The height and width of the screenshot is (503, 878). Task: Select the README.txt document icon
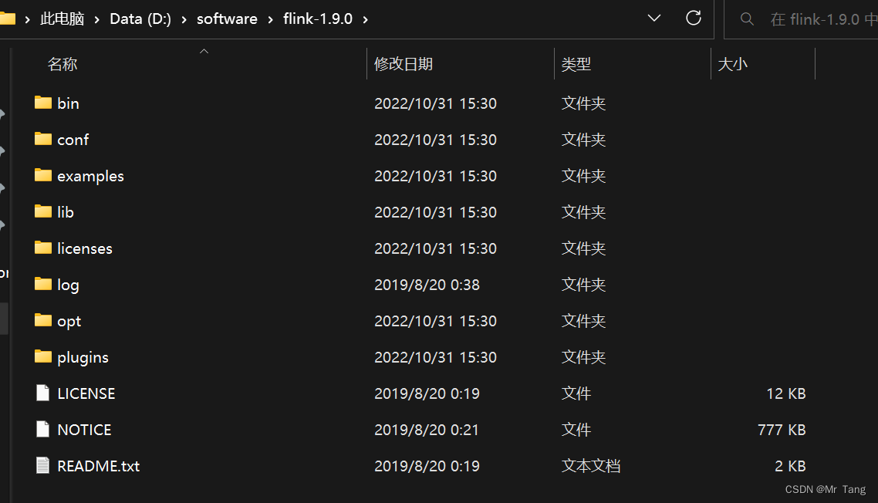coord(42,466)
